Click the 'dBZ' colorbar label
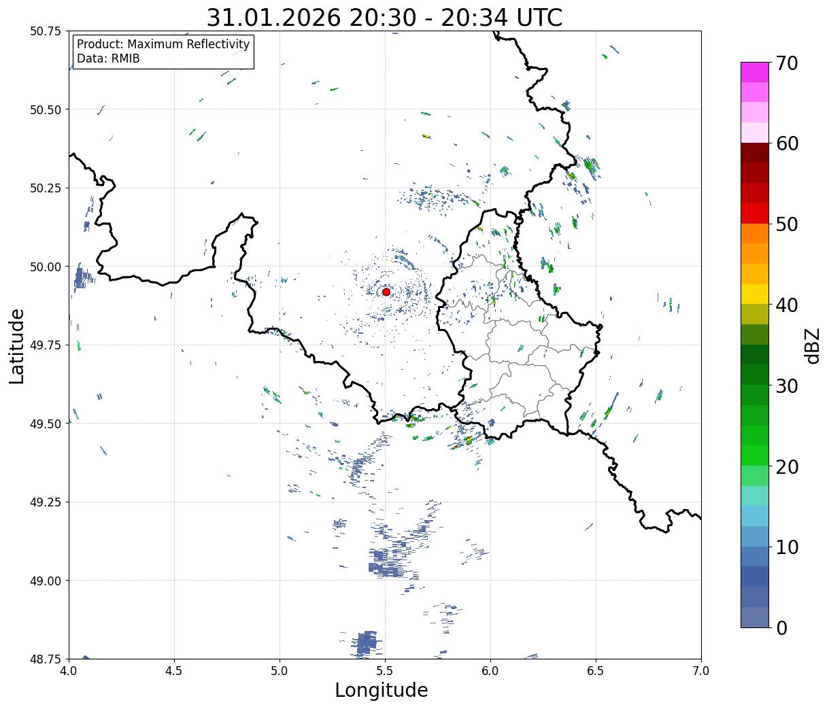The width and height of the screenshot is (829, 707). (813, 345)
